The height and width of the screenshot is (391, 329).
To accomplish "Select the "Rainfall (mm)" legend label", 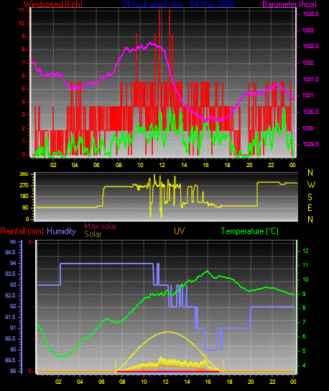I will [22, 231].
